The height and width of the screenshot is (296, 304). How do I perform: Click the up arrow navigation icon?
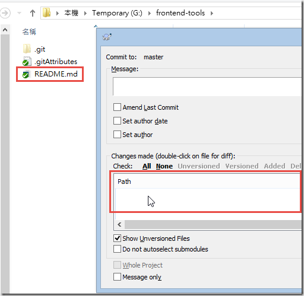coord(33,13)
